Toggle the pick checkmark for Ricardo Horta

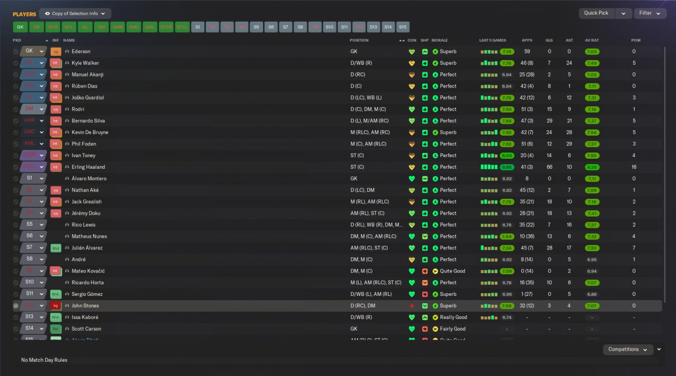click(16, 283)
